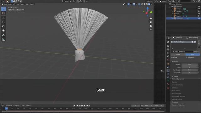The width and height of the screenshot is (201, 113).
Task: Open the Render properties tab icon
Action: tap(168, 46)
